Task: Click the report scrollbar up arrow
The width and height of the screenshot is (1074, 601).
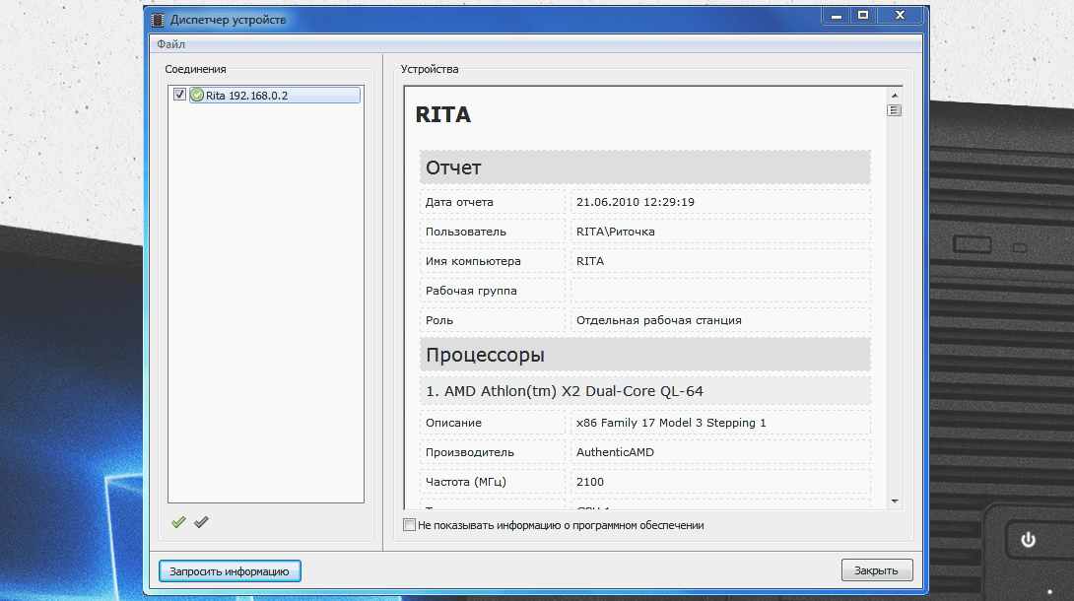Action: pyautogui.click(x=895, y=96)
